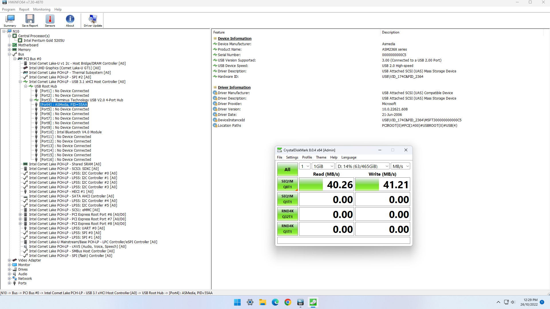Expand the Drives node

tap(9, 270)
